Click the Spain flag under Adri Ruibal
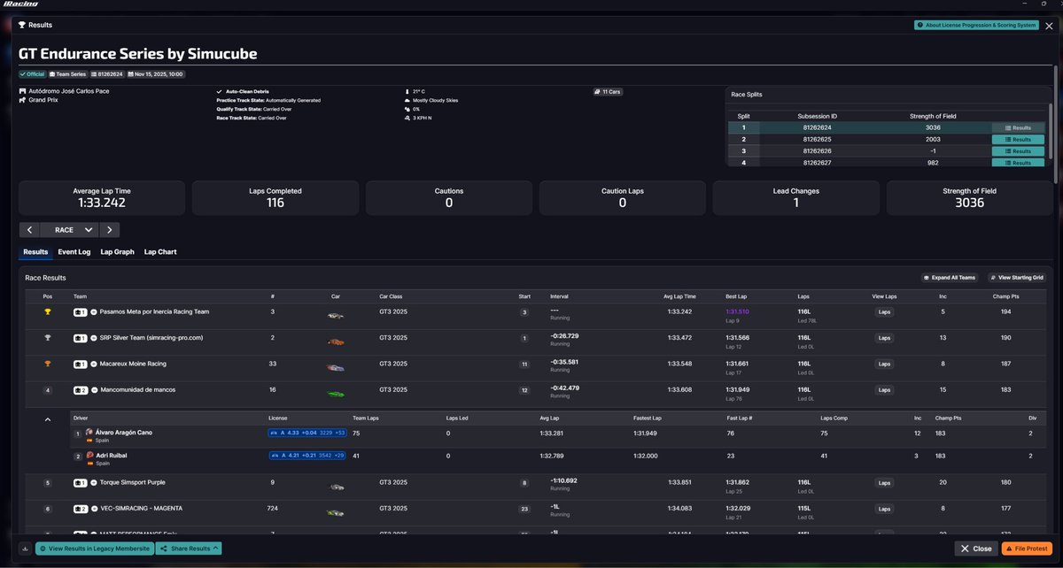This screenshot has height=568, width=1063. click(89, 463)
